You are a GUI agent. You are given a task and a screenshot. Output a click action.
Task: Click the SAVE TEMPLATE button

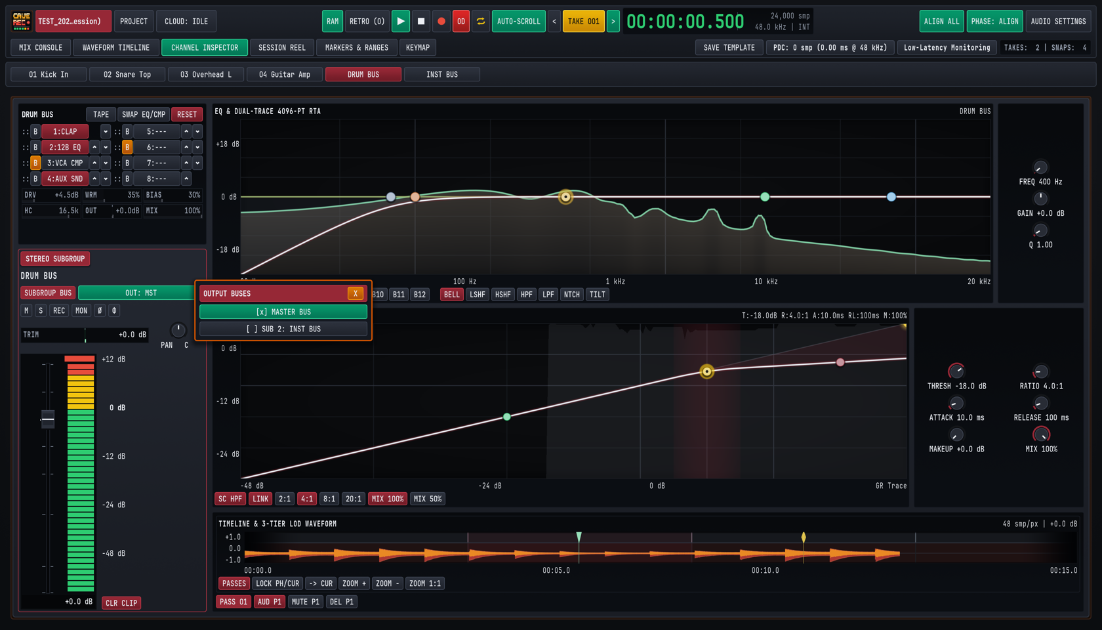(729, 47)
